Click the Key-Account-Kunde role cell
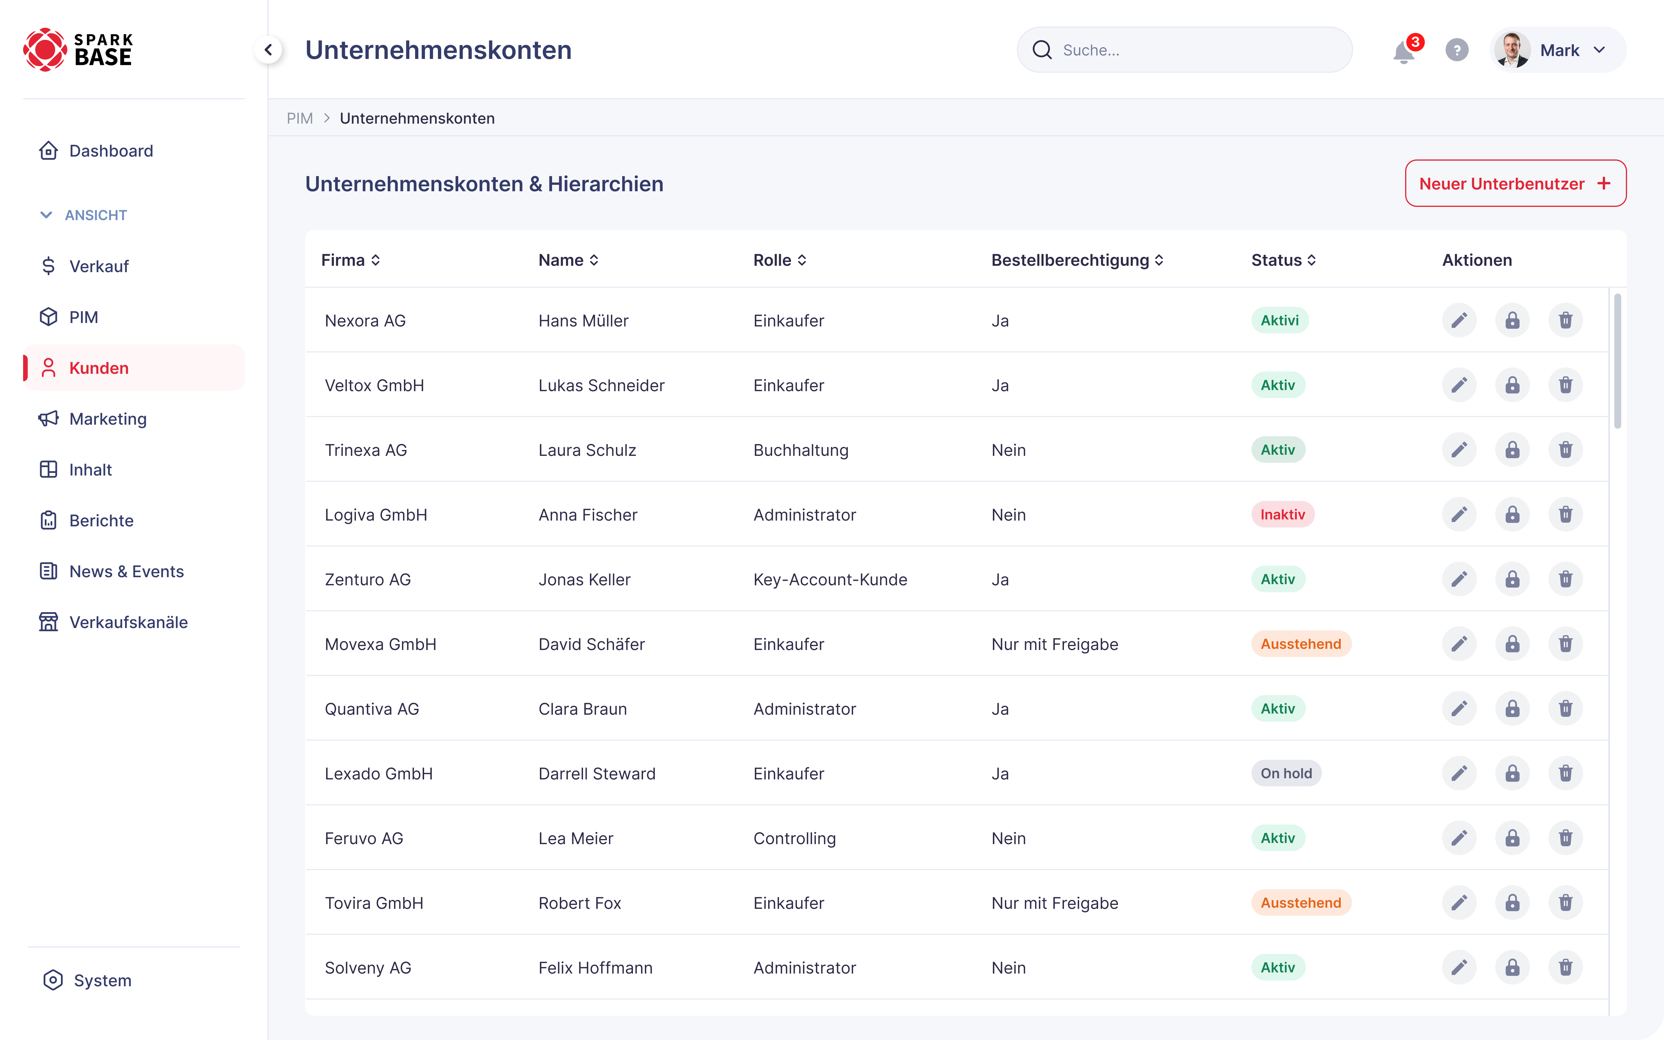Screen dimensions: 1664x1040 830,580
